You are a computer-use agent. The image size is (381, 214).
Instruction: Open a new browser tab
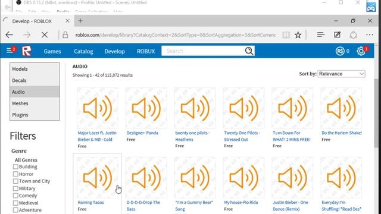click(x=80, y=21)
